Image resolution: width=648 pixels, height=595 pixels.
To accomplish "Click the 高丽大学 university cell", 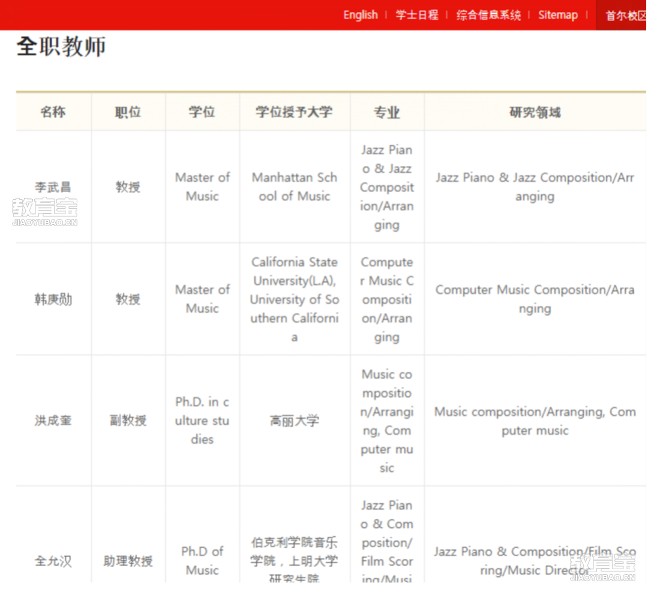I will point(295,420).
